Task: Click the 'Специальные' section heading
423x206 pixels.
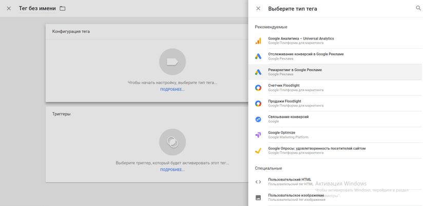Action: tap(268, 168)
